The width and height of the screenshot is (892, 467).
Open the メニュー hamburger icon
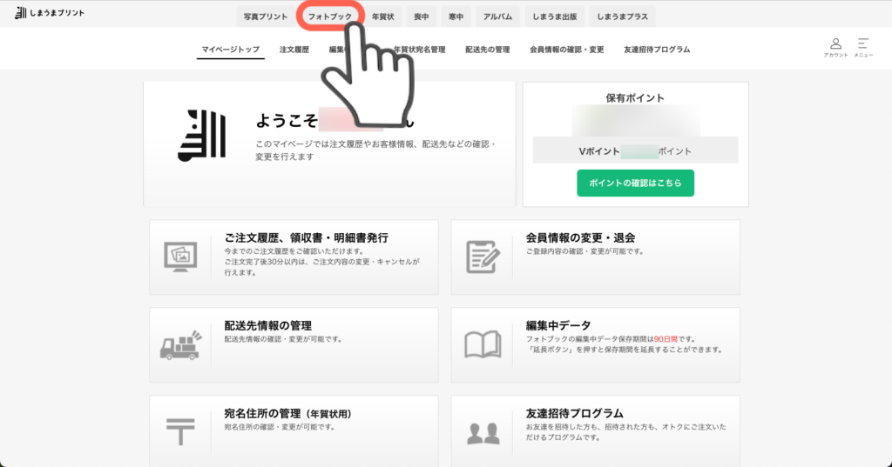tap(863, 46)
